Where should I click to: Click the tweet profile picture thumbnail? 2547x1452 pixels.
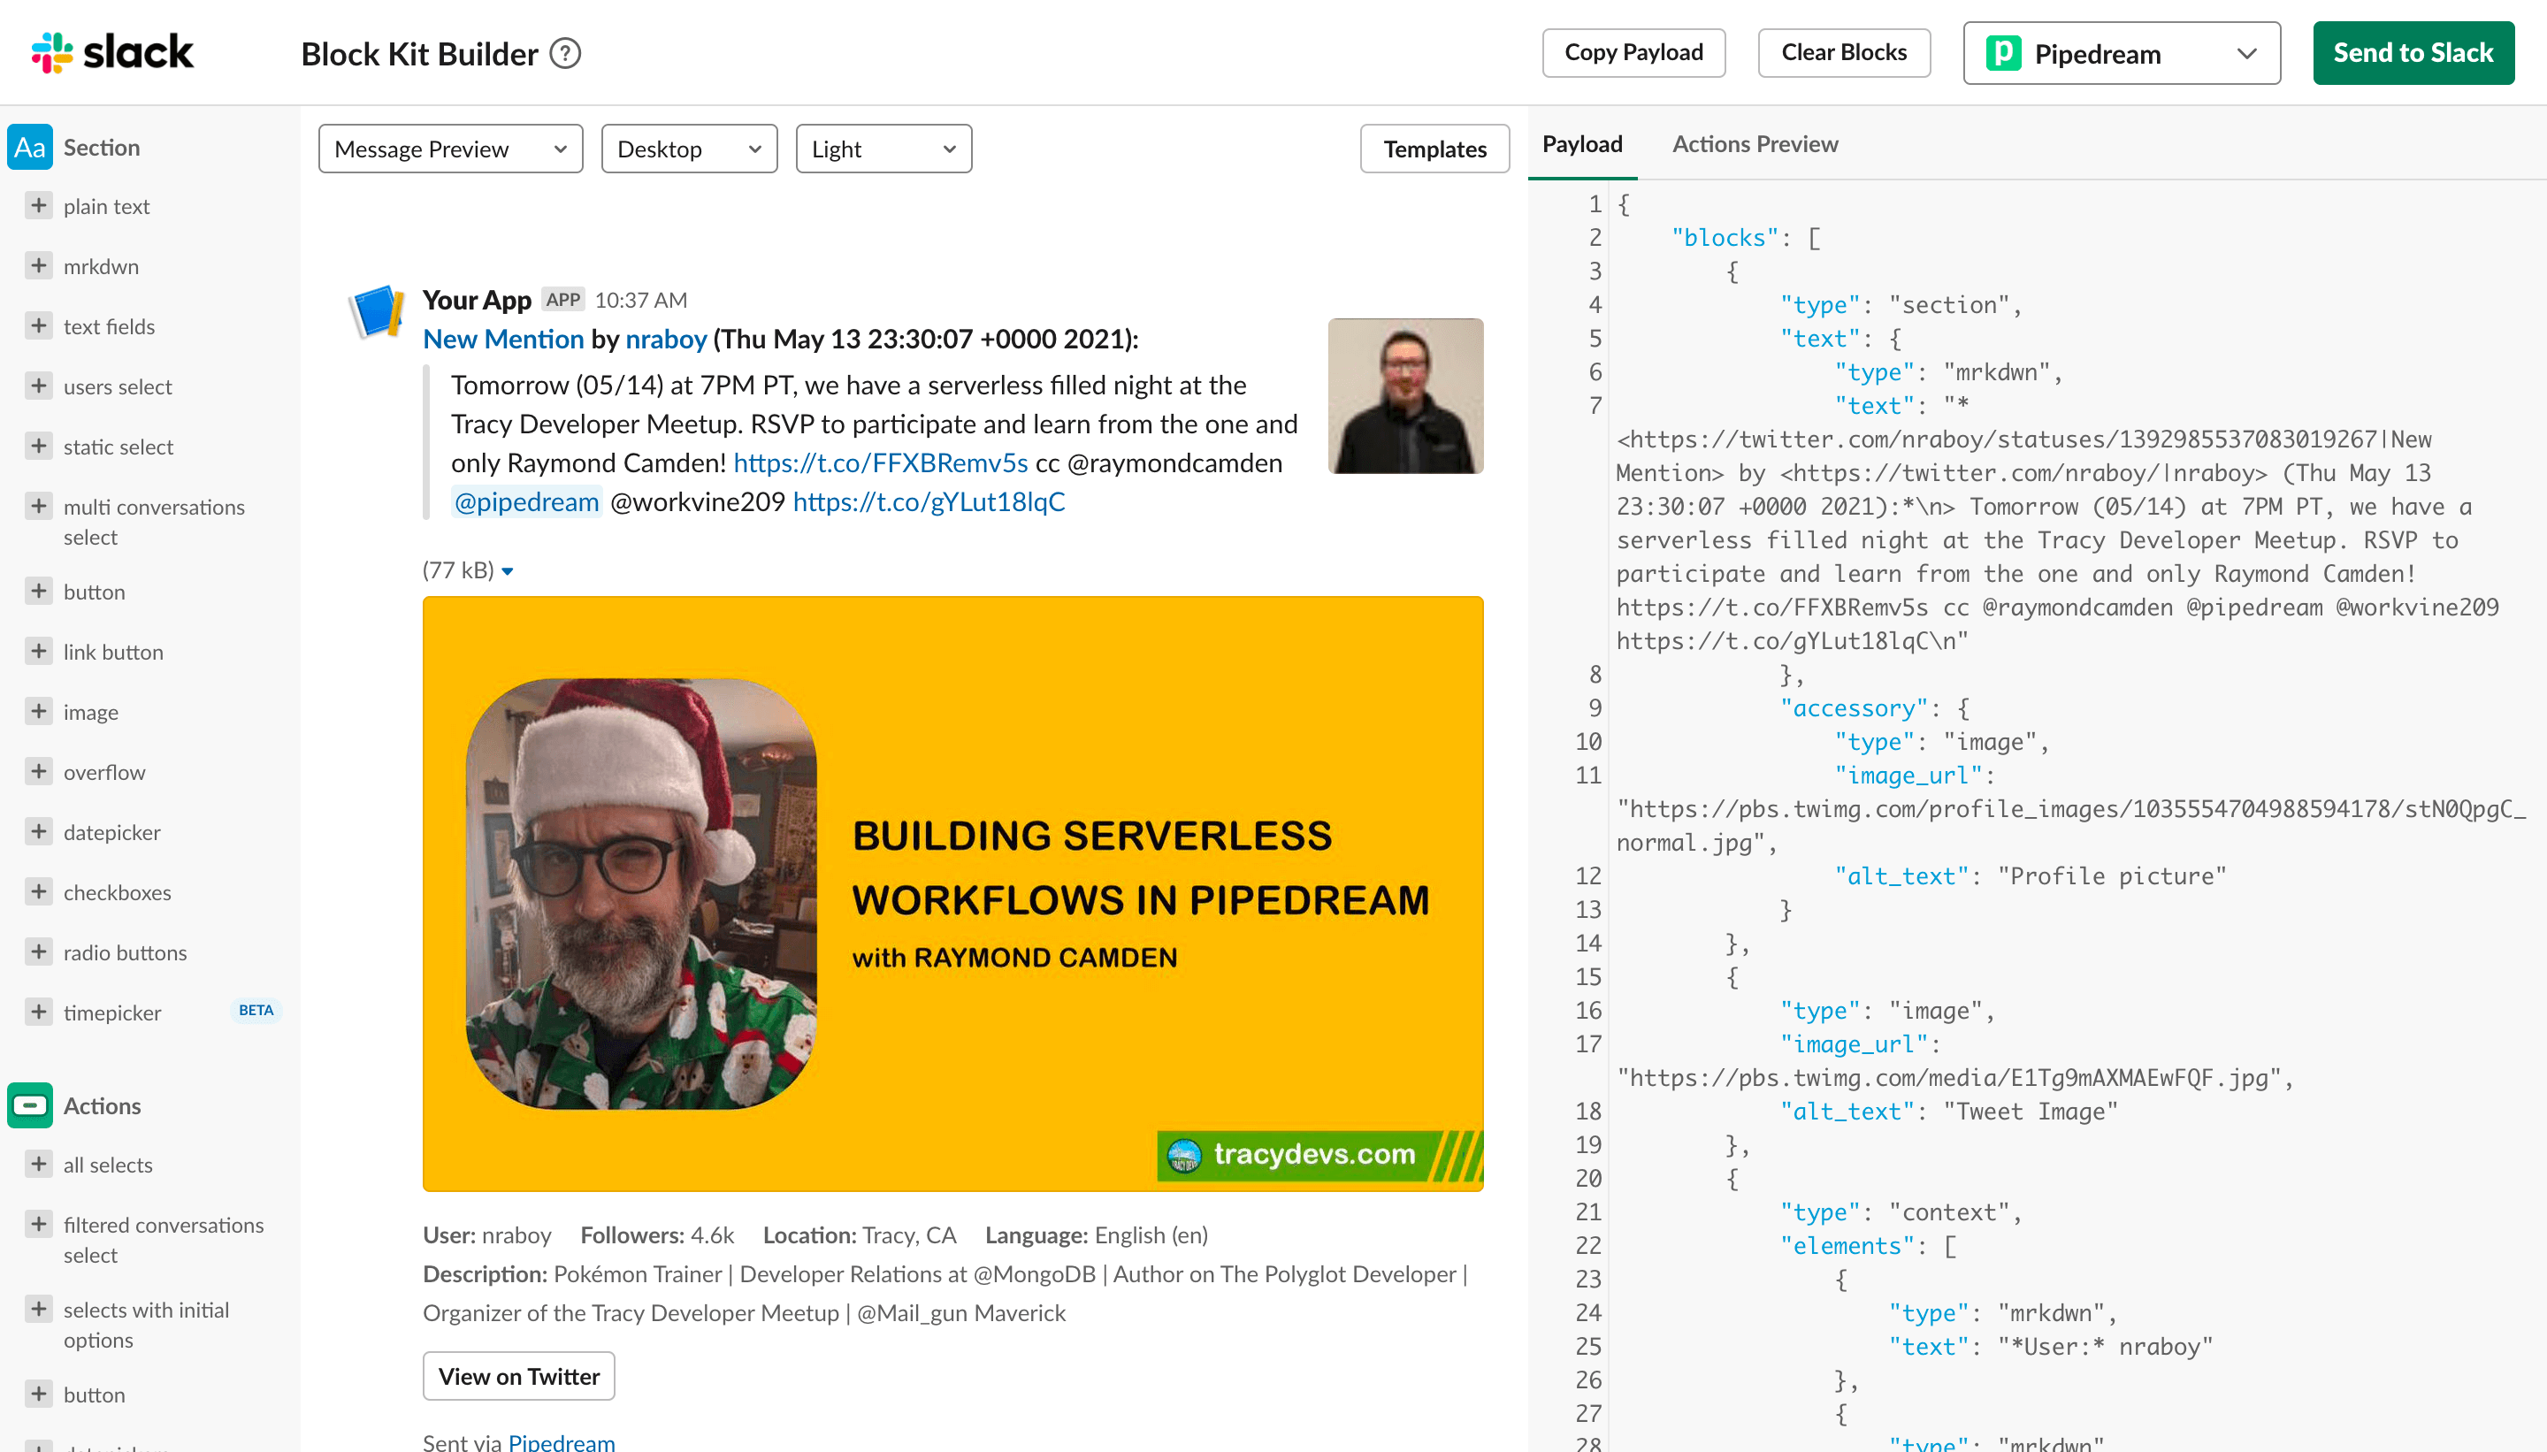(1404, 396)
